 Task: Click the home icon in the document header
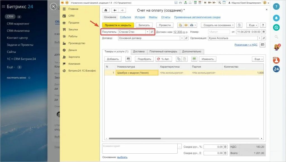click(x=106, y=10)
